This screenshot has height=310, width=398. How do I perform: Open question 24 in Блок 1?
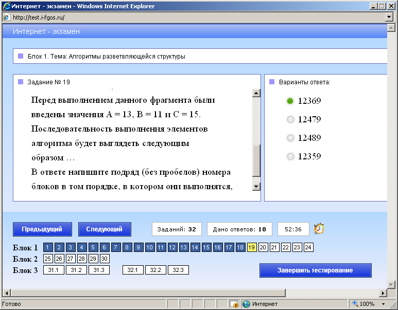click(308, 247)
